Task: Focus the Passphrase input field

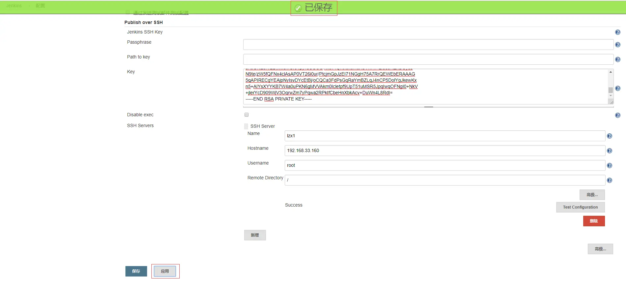Action: pos(428,45)
